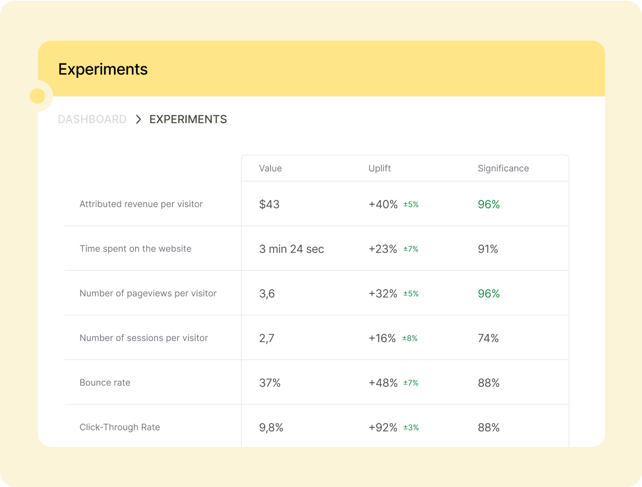This screenshot has width=642, height=487.
Task: Select Number of sessions per visitor metric
Action: 143,338
